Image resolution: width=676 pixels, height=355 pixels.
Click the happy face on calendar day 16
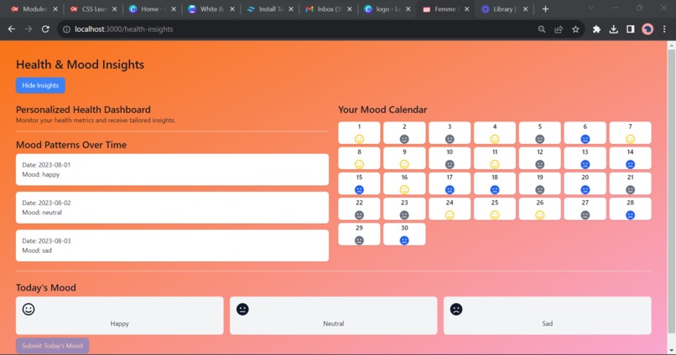point(404,190)
